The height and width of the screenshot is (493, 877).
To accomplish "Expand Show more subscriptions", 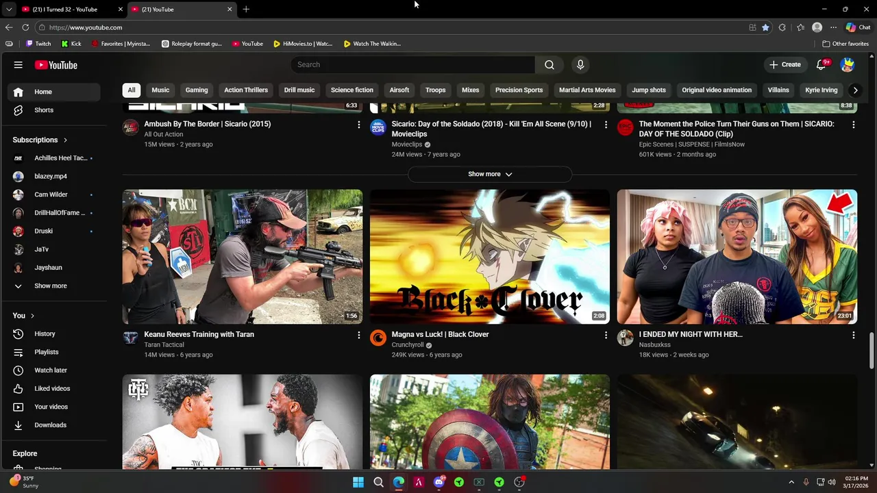I will pyautogui.click(x=55, y=286).
